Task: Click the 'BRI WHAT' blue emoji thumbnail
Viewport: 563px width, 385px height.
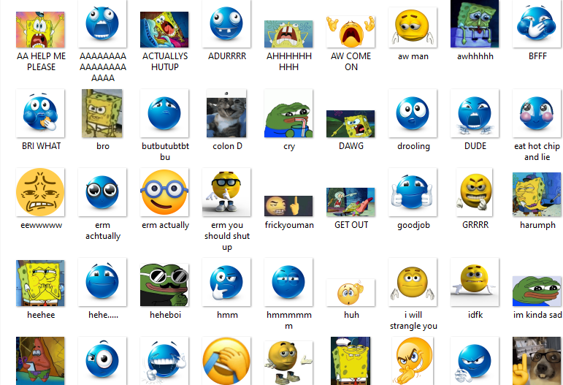Action: pos(40,113)
